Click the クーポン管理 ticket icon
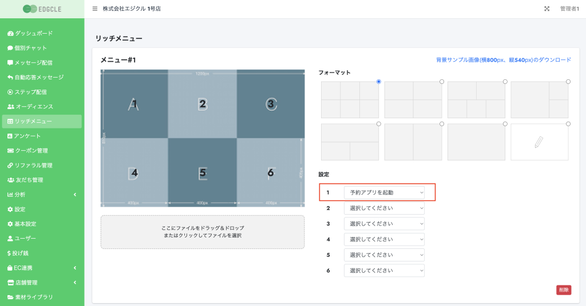The height and width of the screenshot is (306, 586). [10, 151]
